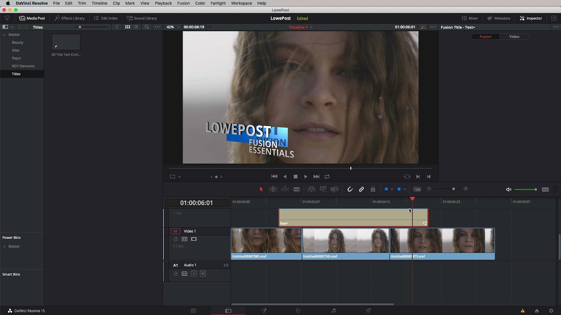Click the Home project manager icon

537,311
